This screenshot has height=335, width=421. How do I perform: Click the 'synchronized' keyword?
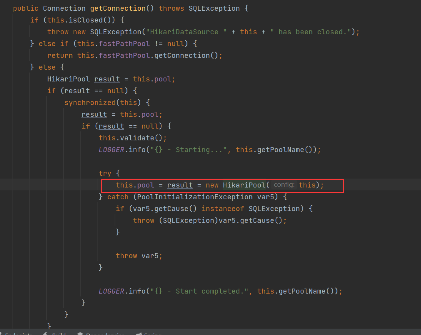click(90, 102)
